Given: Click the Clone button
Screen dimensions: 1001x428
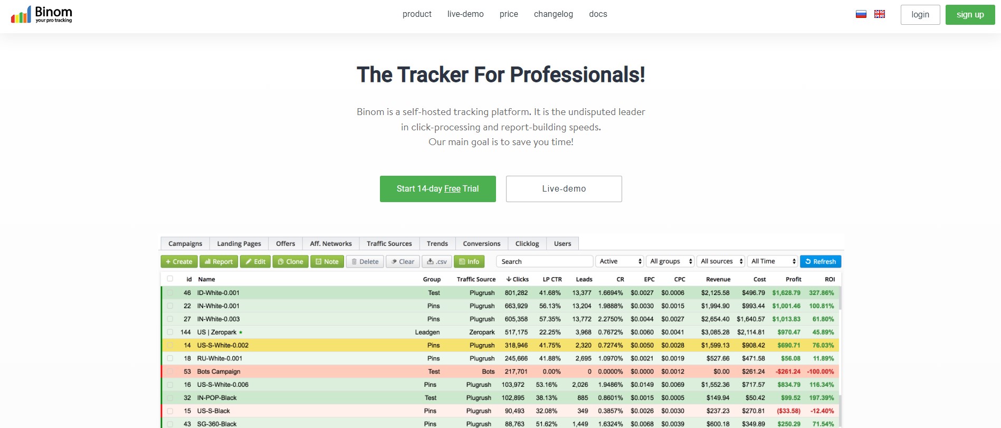Looking at the screenshot, I should coord(290,262).
